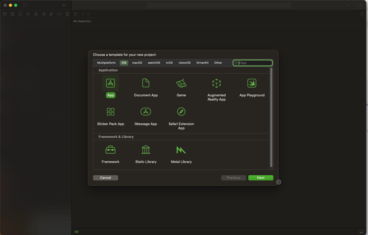Click the Cancel button

(106, 178)
